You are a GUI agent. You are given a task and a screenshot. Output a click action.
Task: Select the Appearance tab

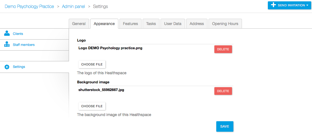point(104,24)
